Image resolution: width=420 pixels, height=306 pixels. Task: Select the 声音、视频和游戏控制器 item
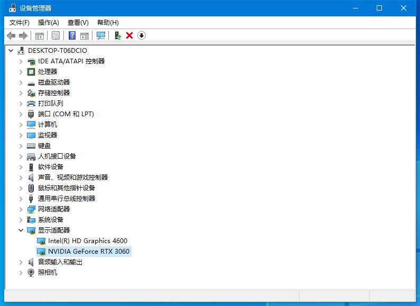72,178
